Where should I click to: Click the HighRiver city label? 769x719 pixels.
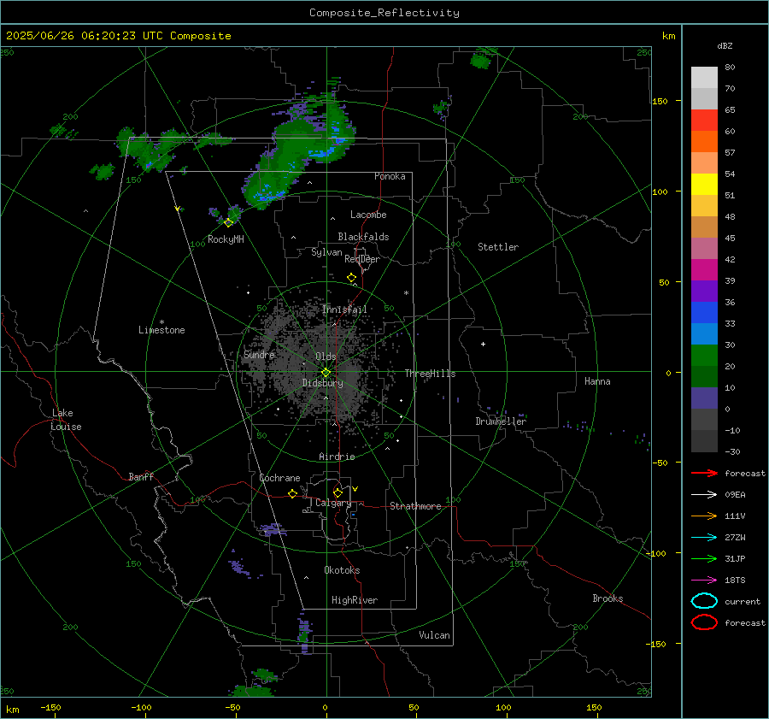click(x=354, y=600)
